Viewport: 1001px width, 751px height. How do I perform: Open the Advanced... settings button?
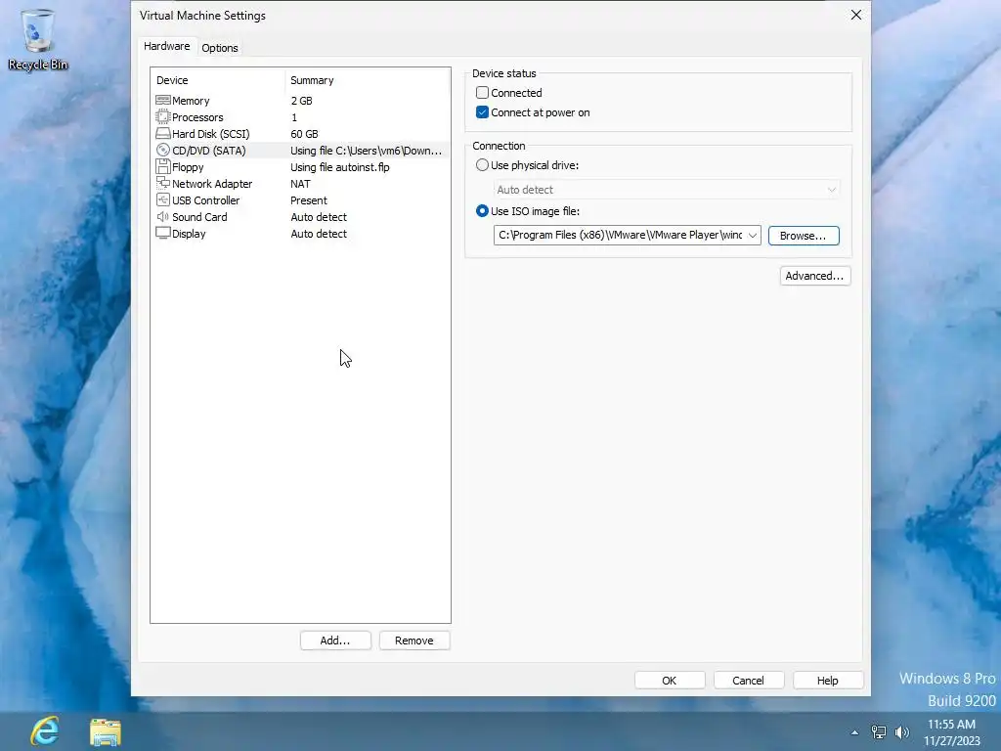pyautogui.click(x=814, y=276)
